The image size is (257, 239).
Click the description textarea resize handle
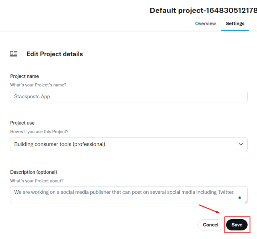point(246,202)
